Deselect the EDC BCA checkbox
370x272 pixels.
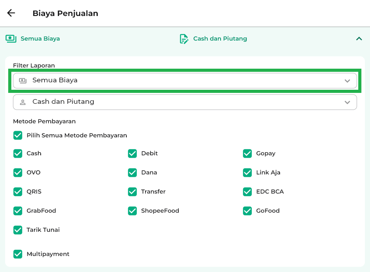click(247, 192)
